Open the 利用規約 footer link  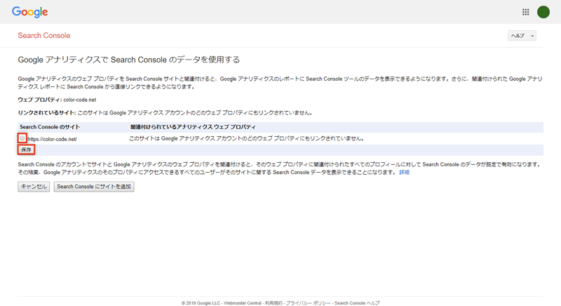point(273,303)
